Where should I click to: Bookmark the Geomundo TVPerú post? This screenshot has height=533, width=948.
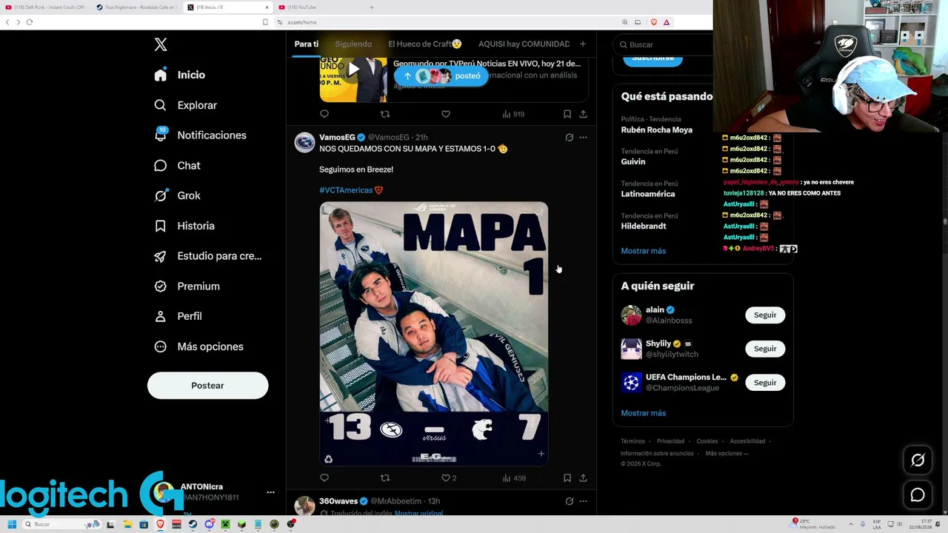[567, 114]
